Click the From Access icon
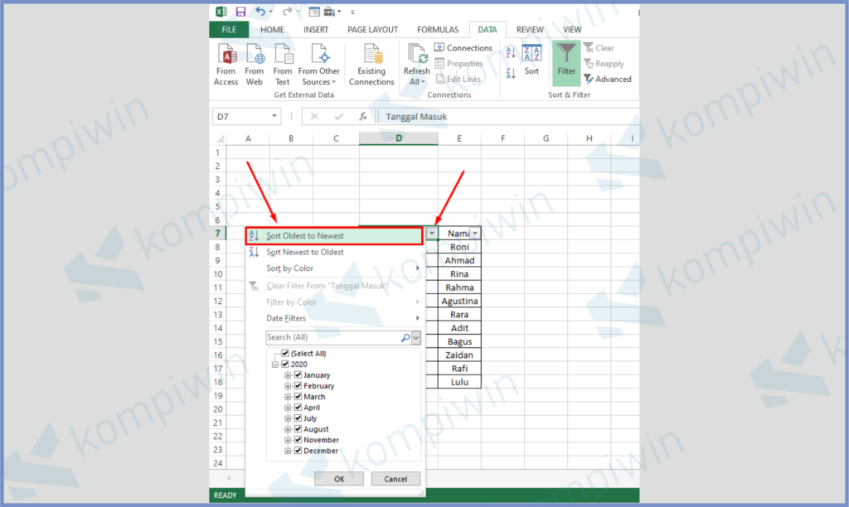This screenshot has width=849, height=507. coord(226,64)
